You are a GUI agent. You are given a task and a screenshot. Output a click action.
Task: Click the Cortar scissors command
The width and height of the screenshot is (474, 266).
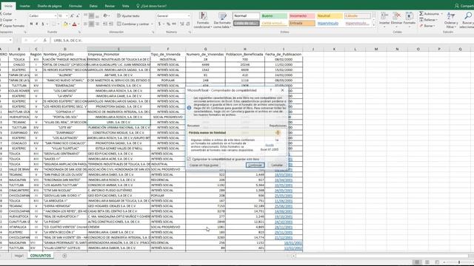pos(6,14)
